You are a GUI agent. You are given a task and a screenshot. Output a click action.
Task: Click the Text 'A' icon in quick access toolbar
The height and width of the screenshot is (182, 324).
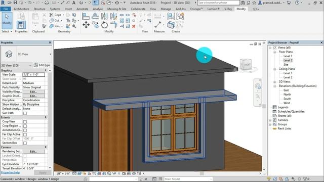coord(74,3)
